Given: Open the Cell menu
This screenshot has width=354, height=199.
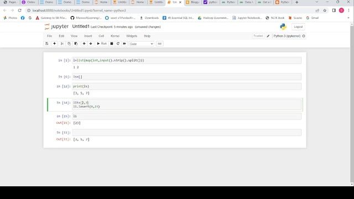Looking at the screenshot, I should coord(101,36).
